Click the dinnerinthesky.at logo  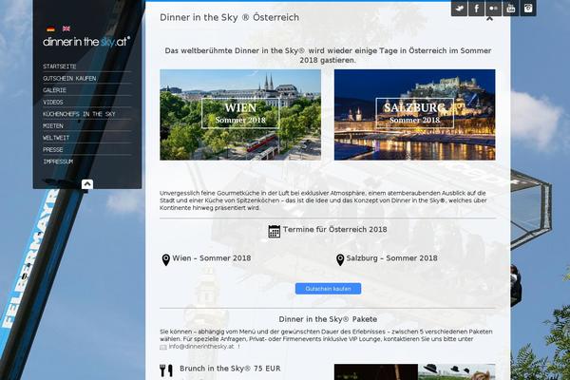tap(86, 42)
